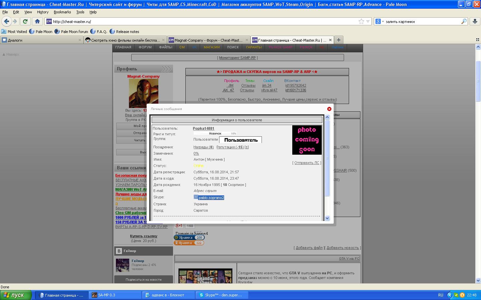
Task: Open the Pale Moon forum bookmark
Action: pyautogui.click(x=71, y=32)
